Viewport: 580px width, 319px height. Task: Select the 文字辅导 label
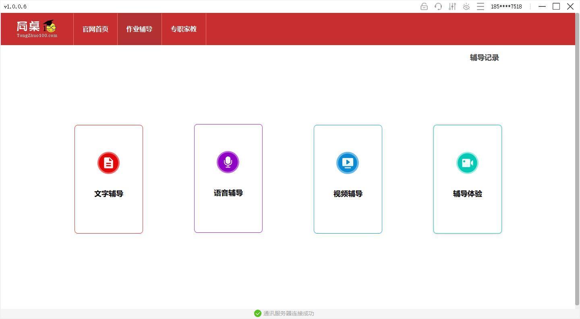coord(109,194)
